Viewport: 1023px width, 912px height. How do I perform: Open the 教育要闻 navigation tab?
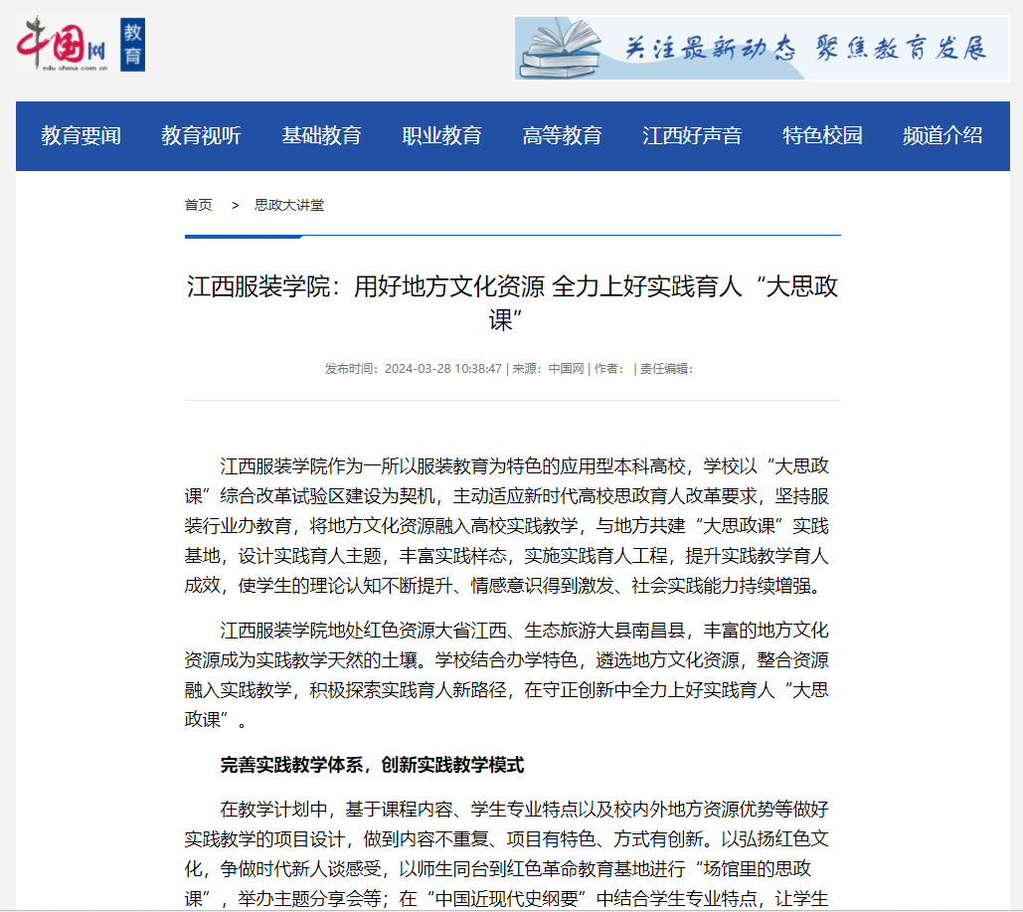[x=81, y=136]
